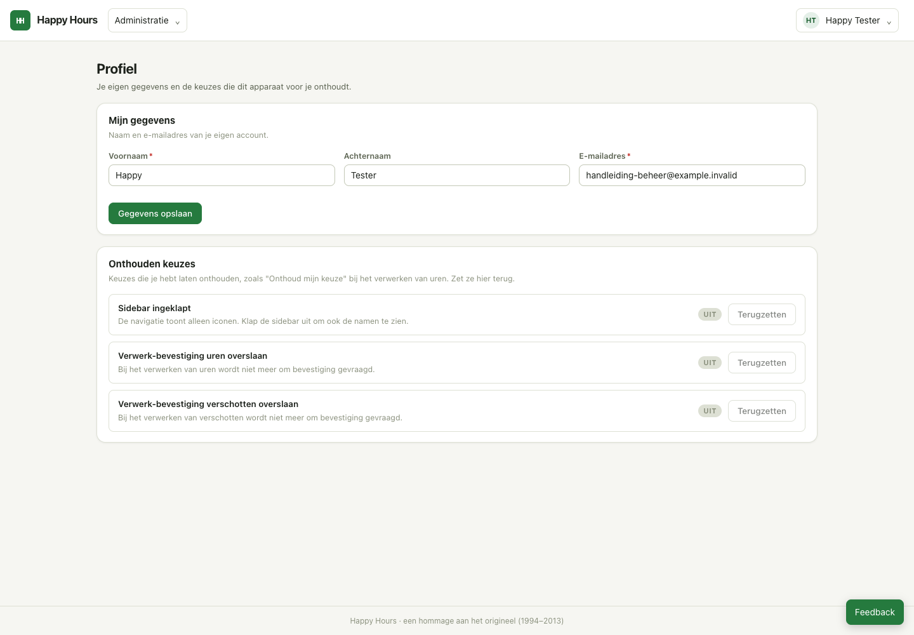Click UIT badge for verschotten overslaan
The width and height of the screenshot is (914, 635).
(710, 411)
